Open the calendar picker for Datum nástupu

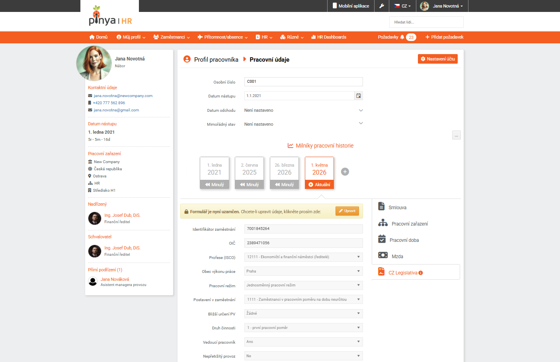click(359, 95)
